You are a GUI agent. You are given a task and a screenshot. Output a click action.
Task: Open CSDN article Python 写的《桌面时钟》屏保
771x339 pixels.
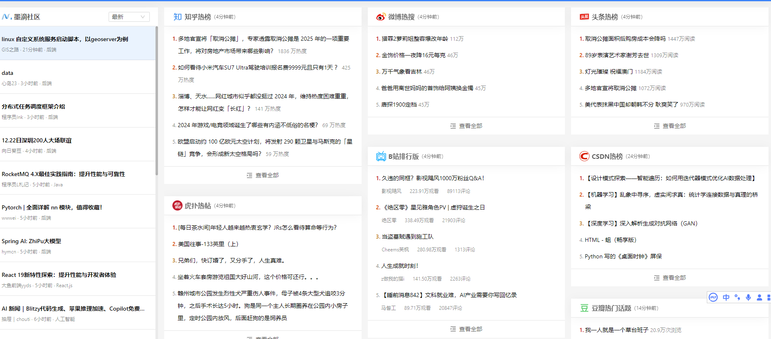623,256
